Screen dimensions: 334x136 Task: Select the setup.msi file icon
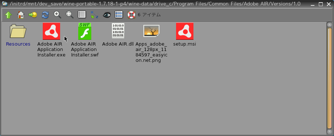pyautogui.click(x=185, y=31)
